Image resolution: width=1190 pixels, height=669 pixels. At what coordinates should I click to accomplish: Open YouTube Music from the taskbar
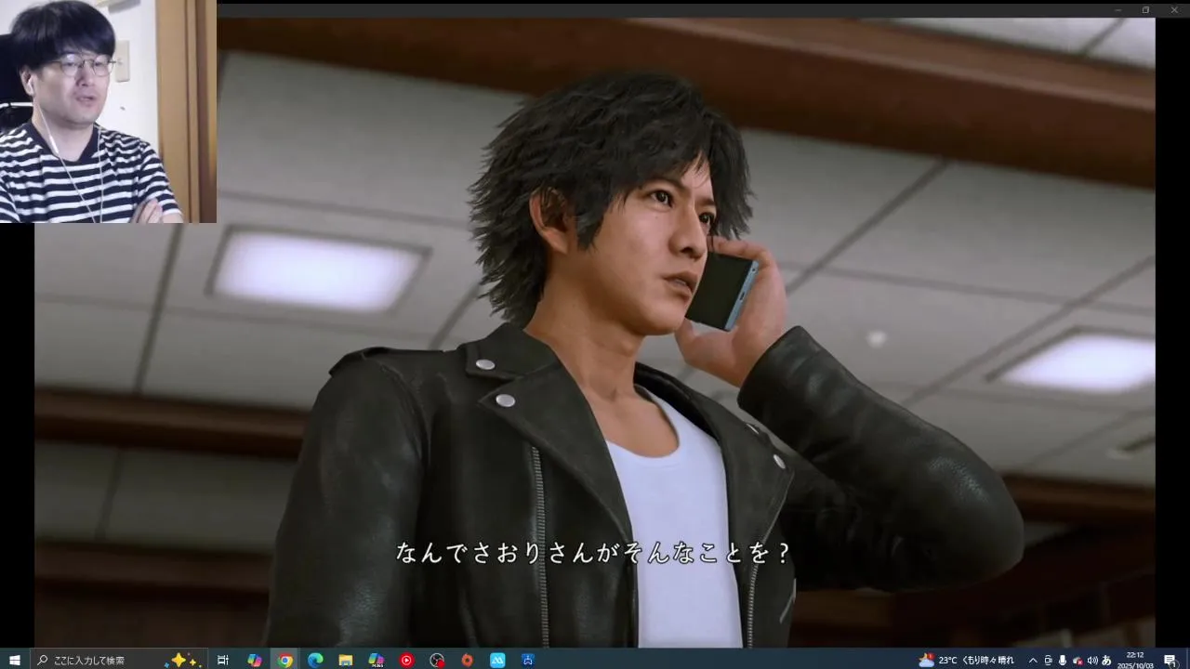(406, 660)
